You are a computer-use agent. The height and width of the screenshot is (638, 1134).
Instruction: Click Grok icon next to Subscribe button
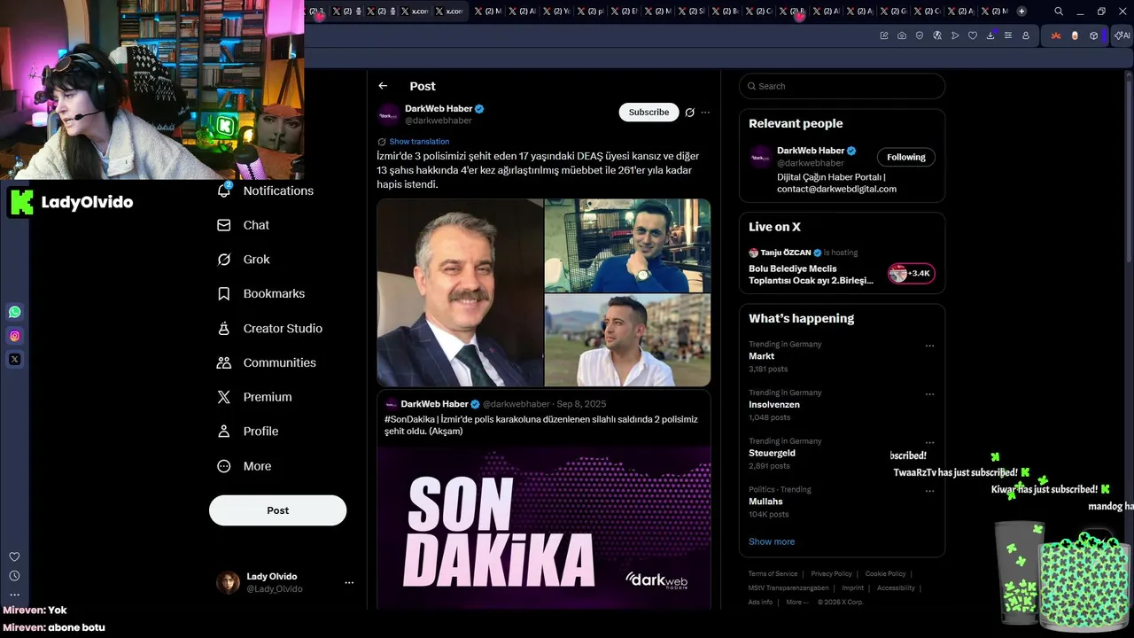point(689,113)
